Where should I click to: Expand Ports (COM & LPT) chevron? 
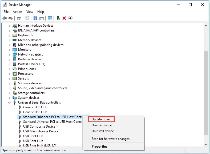click(x=9, y=64)
